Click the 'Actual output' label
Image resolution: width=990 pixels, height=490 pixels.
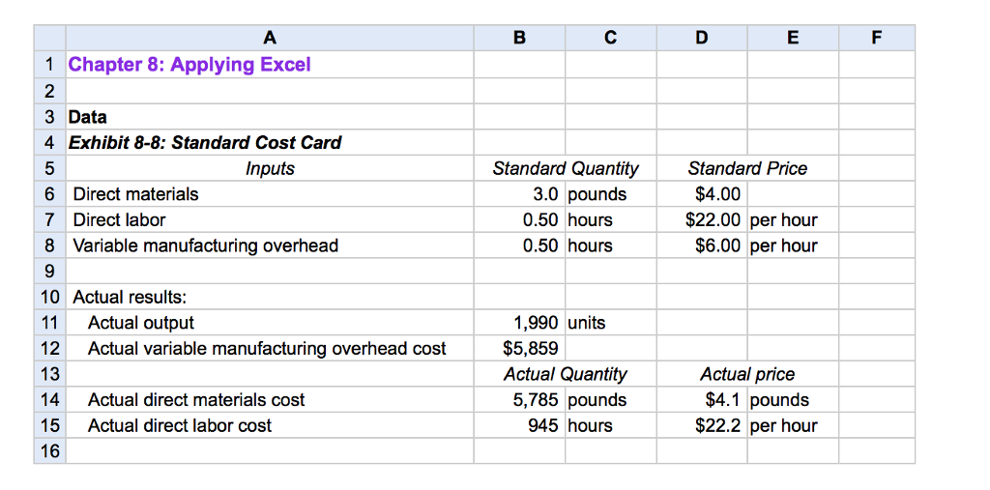270,323
